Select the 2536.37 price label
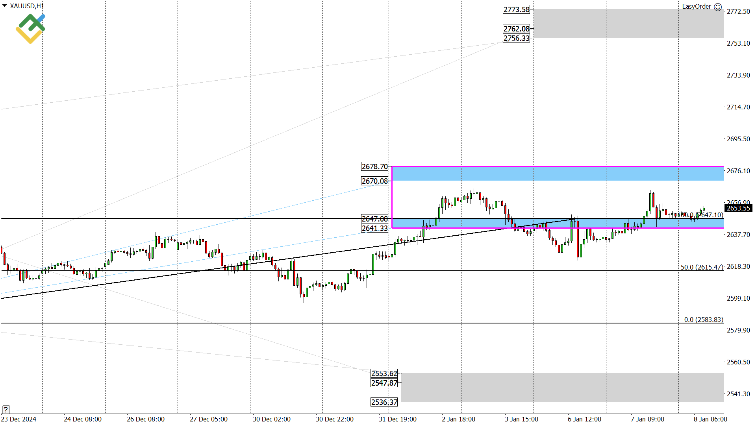 point(384,402)
